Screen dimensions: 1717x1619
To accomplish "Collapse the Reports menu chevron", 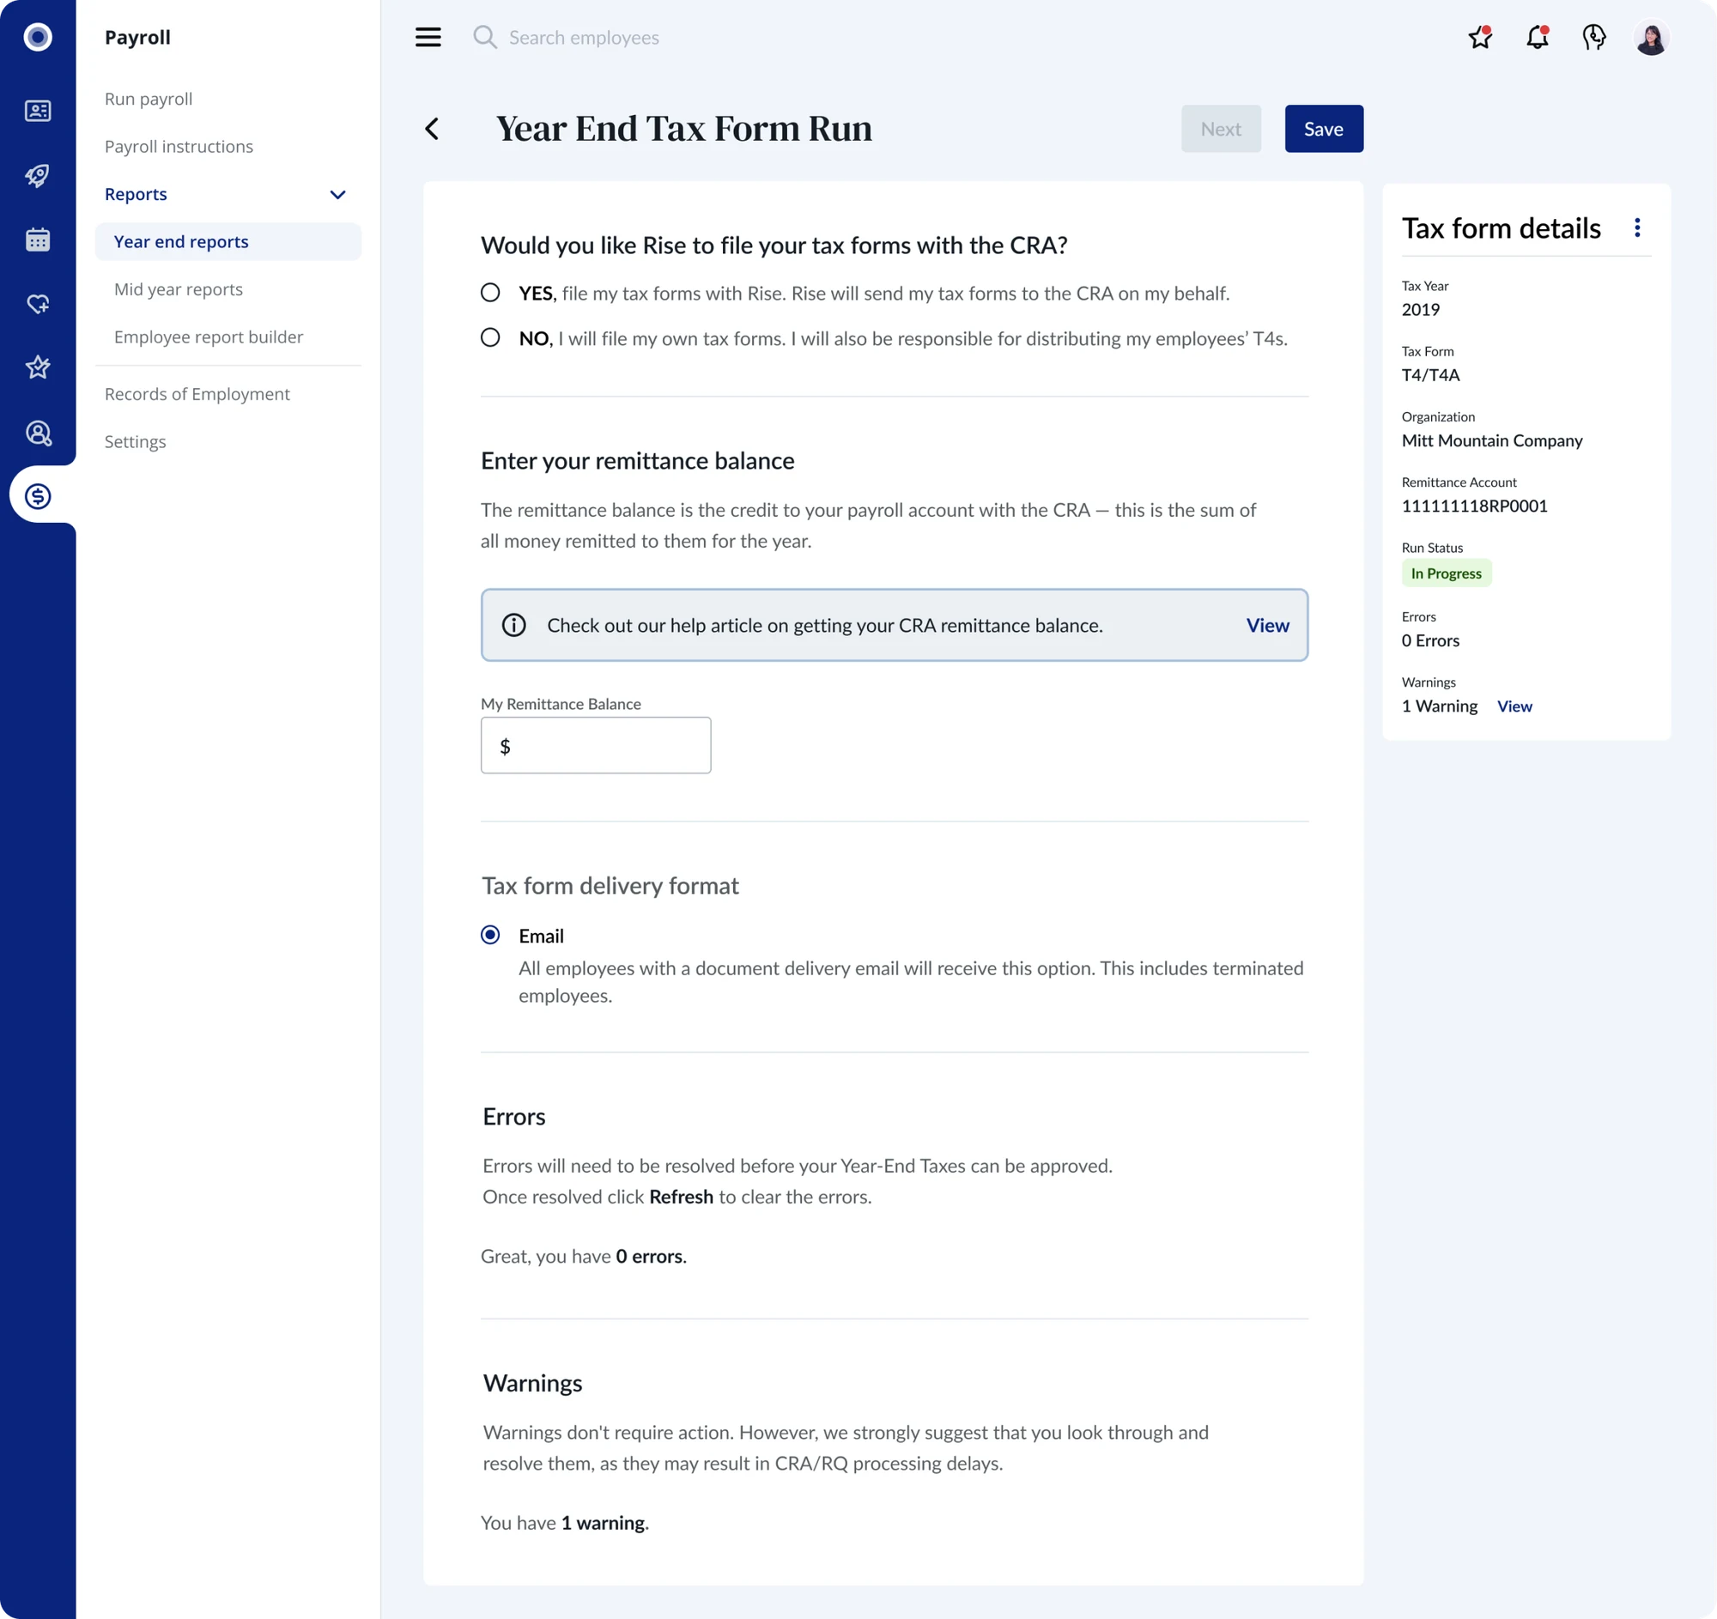I will click(x=337, y=194).
